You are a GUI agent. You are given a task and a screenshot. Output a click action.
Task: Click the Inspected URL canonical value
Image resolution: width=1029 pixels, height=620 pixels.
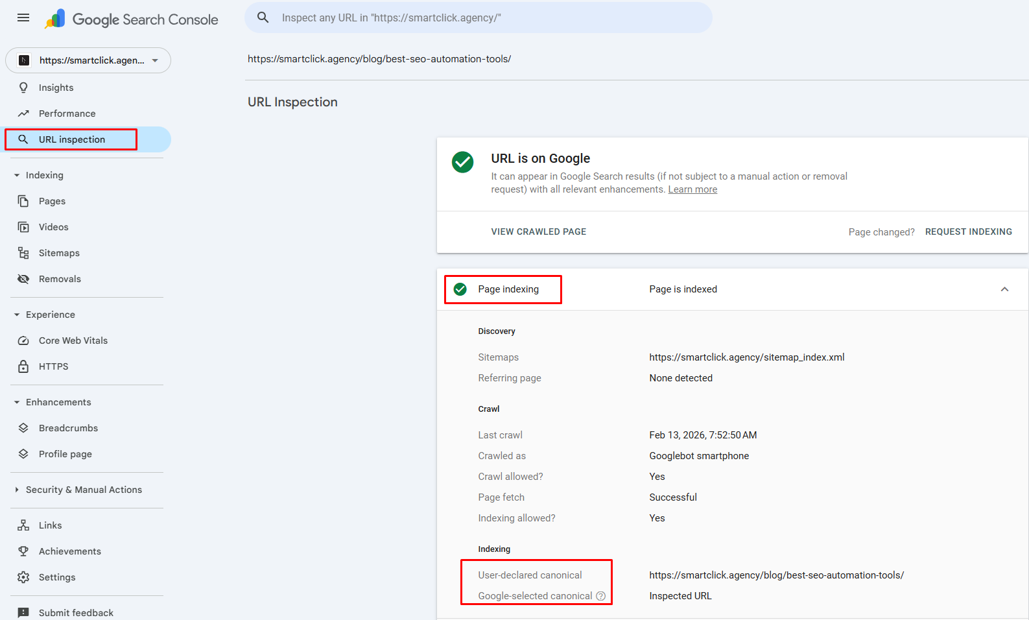click(x=680, y=596)
